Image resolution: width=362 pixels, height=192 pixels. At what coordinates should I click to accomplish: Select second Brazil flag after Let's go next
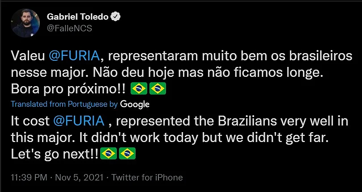(x=127, y=153)
